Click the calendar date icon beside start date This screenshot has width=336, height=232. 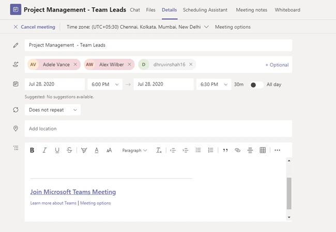point(16,84)
